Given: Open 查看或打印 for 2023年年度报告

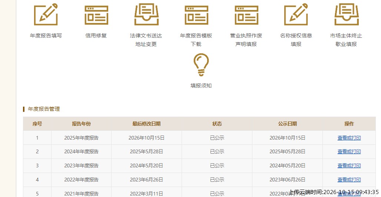Looking at the screenshot, I should (x=349, y=166).
